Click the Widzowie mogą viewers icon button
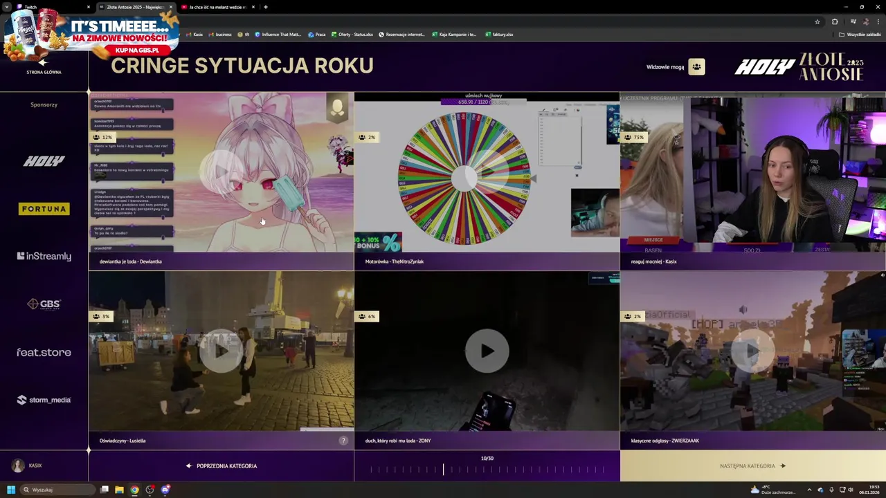The height and width of the screenshot is (498, 886). pyautogui.click(x=696, y=67)
